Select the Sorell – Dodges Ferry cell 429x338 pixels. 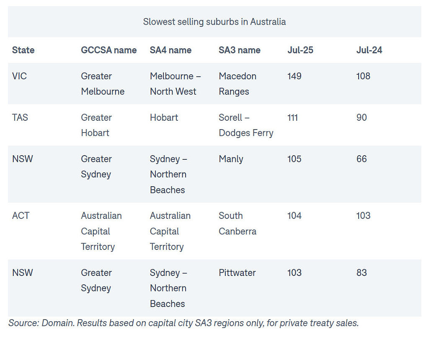point(246,125)
